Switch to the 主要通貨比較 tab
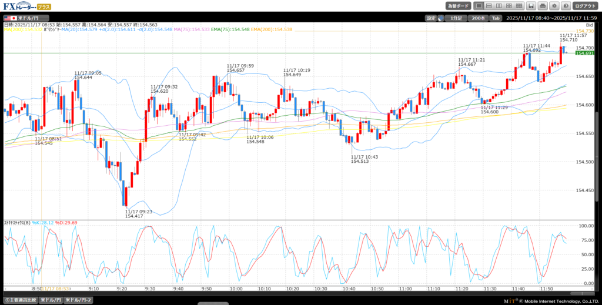 click(x=21, y=300)
